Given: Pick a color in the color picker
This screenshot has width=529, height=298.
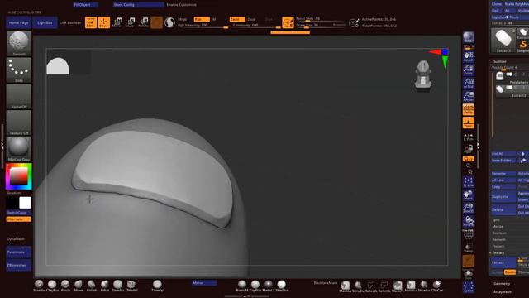Looking at the screenshot, I should point(19,176).
